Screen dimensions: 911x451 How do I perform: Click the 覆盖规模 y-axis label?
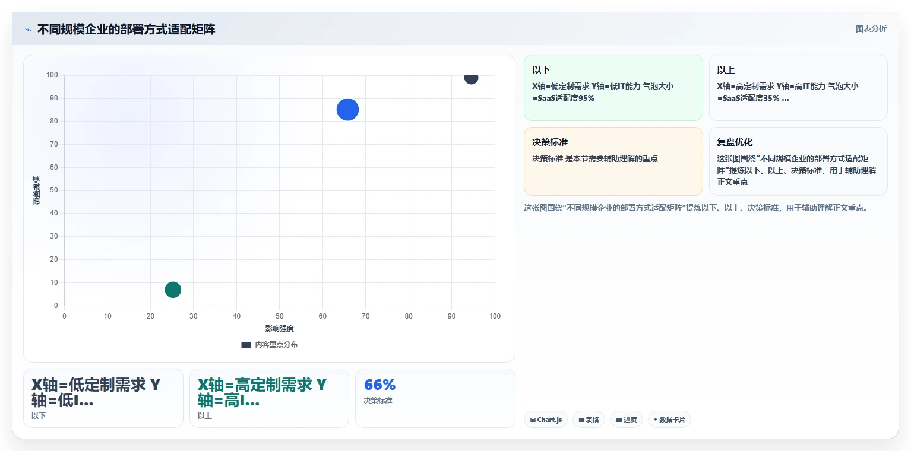coord(36,190)
